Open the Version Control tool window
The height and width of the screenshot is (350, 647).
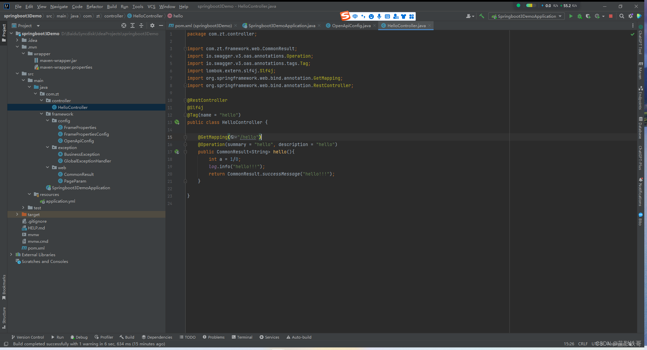(x=28, y=337)
